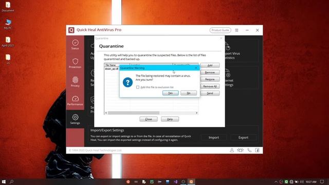Open the notification center icon
This screenshot has height=185, width=329.
(322, 181)
